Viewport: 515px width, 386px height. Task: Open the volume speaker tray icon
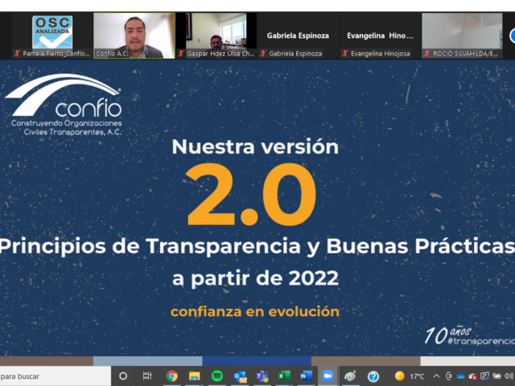point(509,376)
